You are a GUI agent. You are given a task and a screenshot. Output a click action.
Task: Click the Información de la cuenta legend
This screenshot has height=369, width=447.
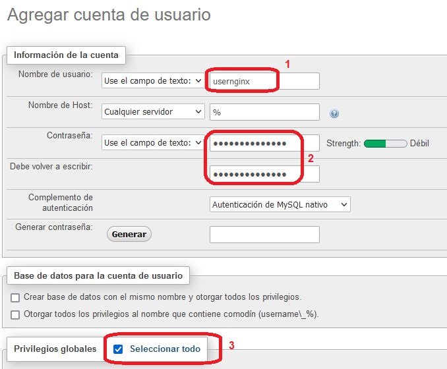pos(66,55)
